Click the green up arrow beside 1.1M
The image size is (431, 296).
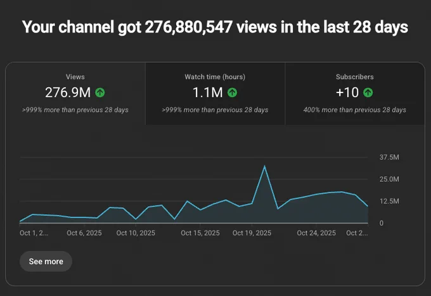232,93
